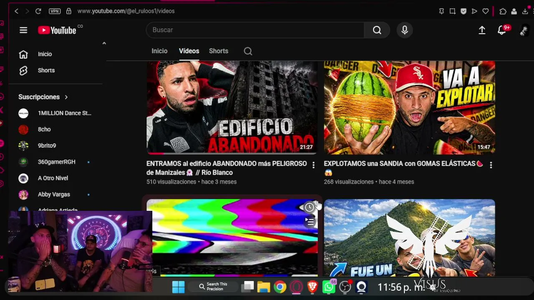The height and width of the screenshot is (300, 534).
Task: Open the ENTRAMOS al edificio ABANDONADO video title
Action: (227, 168)
